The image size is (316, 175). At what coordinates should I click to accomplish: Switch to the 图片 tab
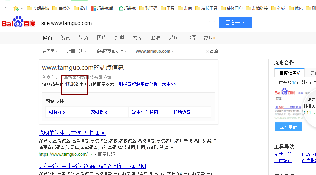click(101, 38)
